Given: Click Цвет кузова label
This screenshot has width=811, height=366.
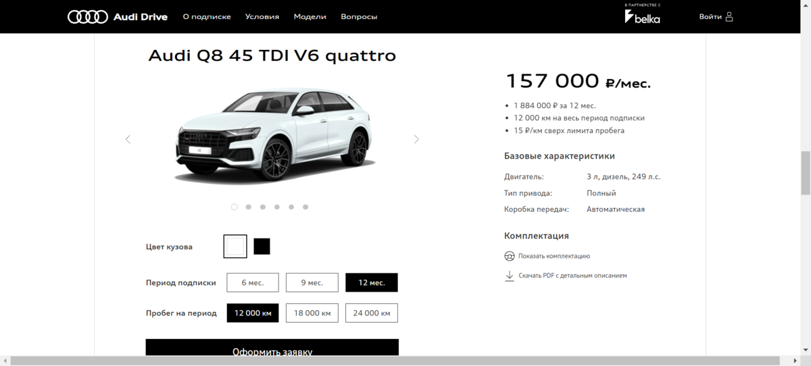Looking at the screenshot, I should tap(170, 247).
